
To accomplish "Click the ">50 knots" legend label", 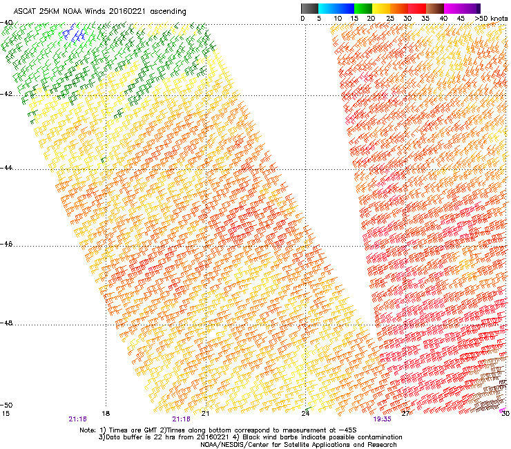I will [492, 19].
